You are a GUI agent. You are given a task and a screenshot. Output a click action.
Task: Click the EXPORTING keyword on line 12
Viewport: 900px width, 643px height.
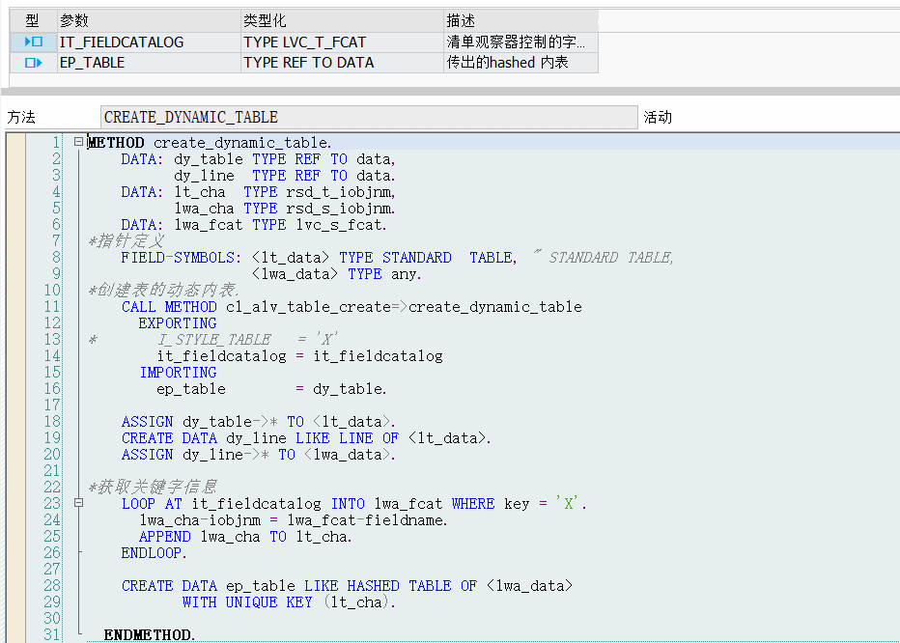(178, 323)
